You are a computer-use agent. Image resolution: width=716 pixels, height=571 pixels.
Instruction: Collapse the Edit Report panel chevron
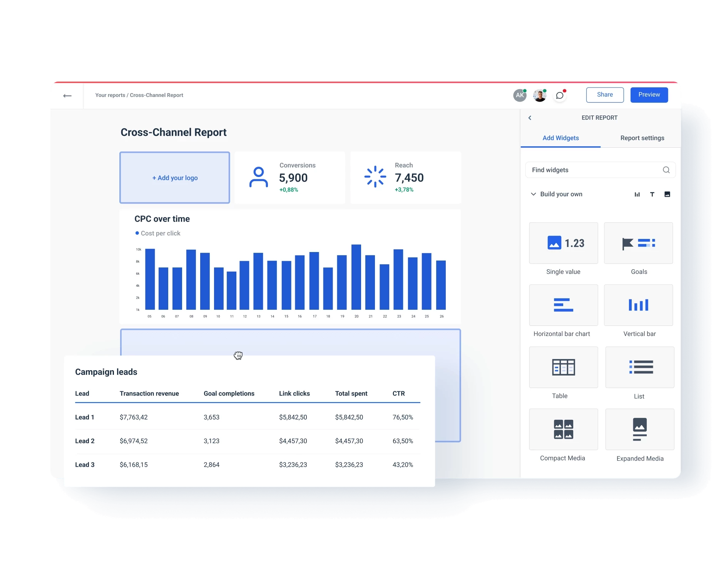pyautogui.click(x=530, y=118)
